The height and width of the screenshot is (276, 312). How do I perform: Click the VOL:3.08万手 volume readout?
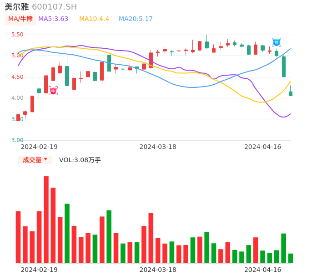(80, 160)
